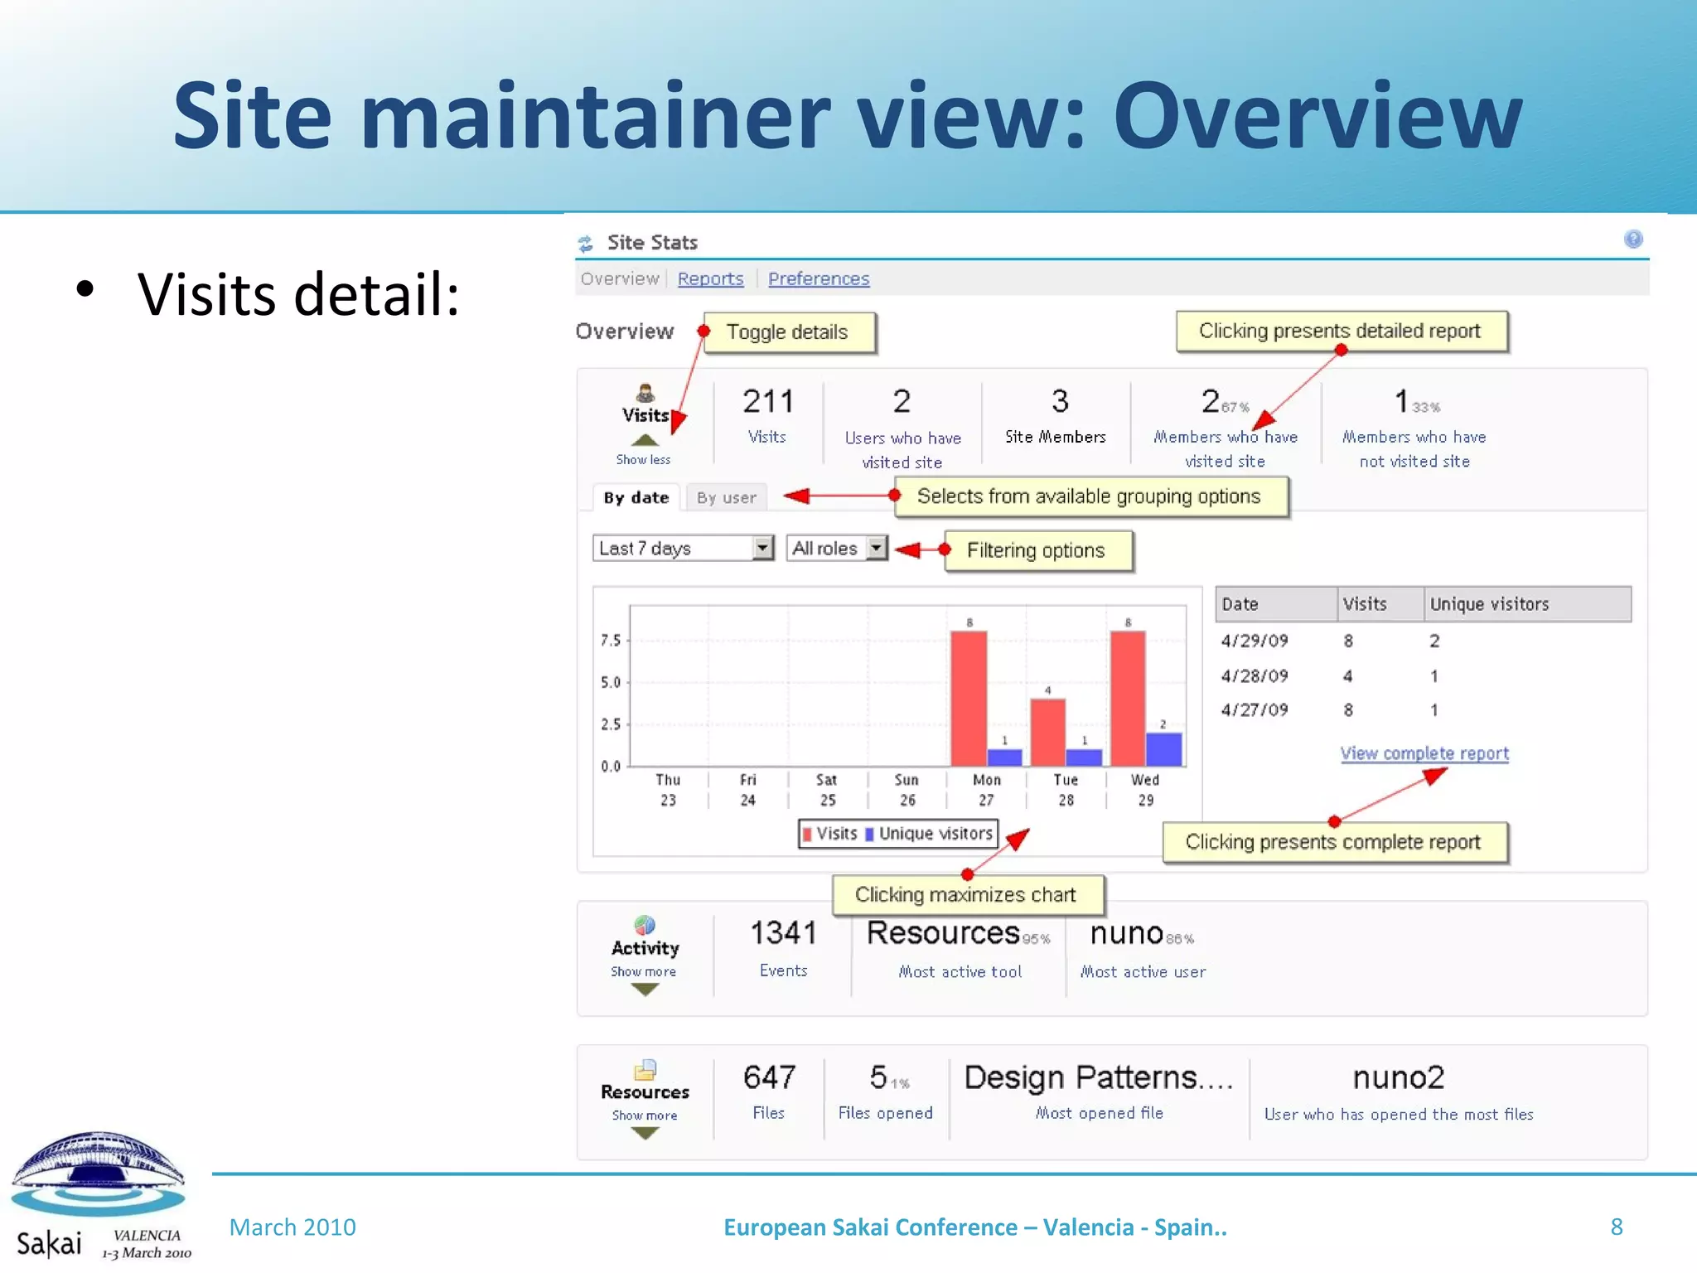Open the help question mark icon
This screenshot has width=1697, height=1273.
point(1633,240)
